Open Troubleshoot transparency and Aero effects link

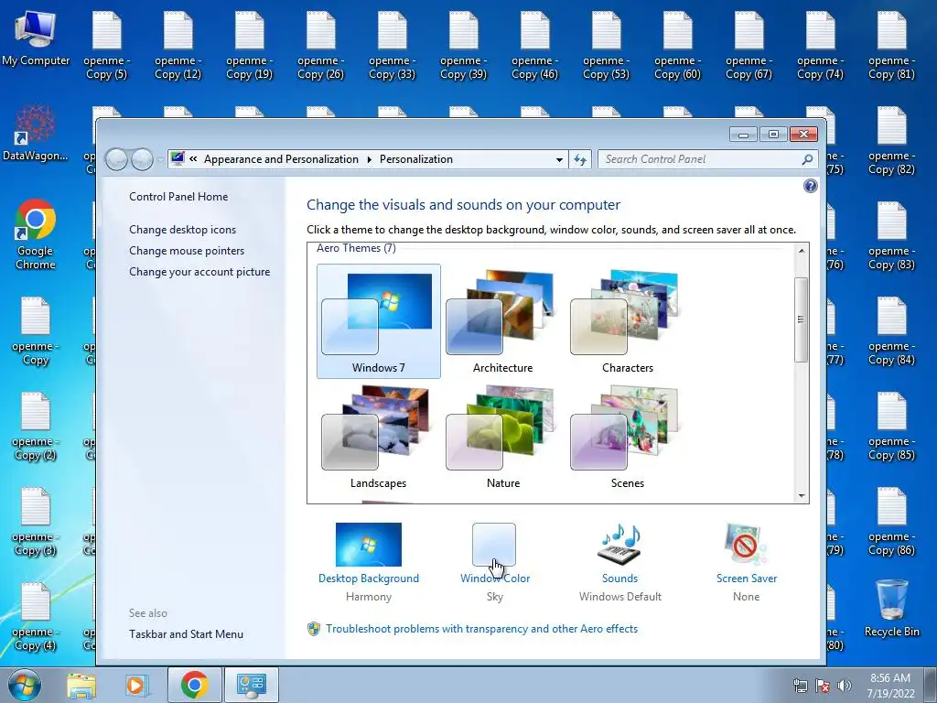tap(481, 629)
